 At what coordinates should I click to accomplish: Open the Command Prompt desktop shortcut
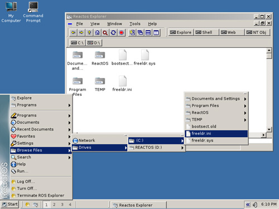pos(33,12)
